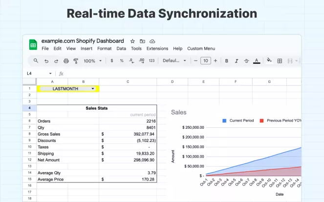Screen dimensions: 324x202
Task: Toggle italic formatting
Action: 237,61
